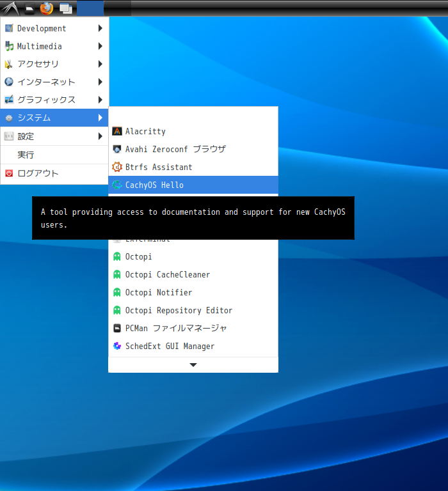Open the Multimedia menu category
Screen dimensions: 448x491
[x=54, y=46]
